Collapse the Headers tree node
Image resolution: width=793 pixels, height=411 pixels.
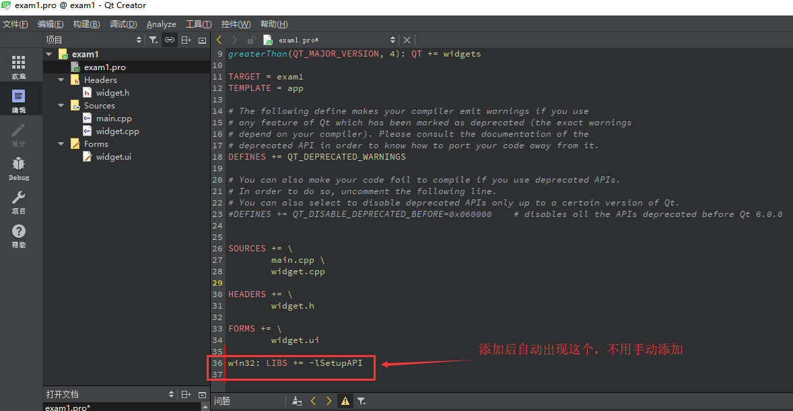tap(60, 80)
